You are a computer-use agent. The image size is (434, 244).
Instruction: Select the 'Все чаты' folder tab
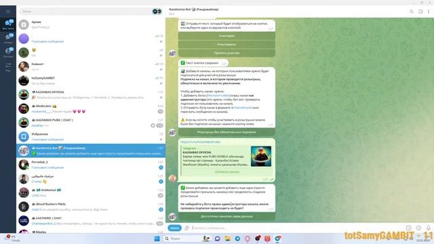[x=8, y=24]
